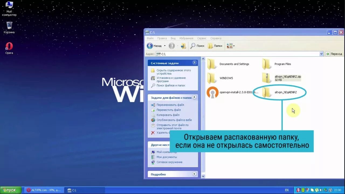Screen dimensions: 345x194
Task: Open the Избранное menu
Action: (186, 38)
